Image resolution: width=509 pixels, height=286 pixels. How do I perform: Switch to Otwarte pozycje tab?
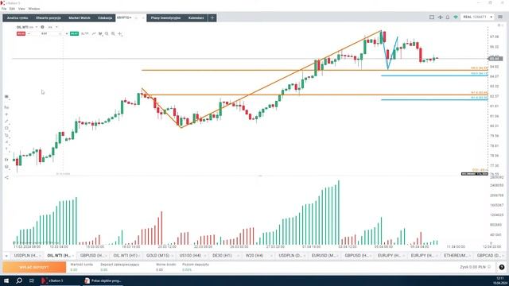click(x=49, y=17)
